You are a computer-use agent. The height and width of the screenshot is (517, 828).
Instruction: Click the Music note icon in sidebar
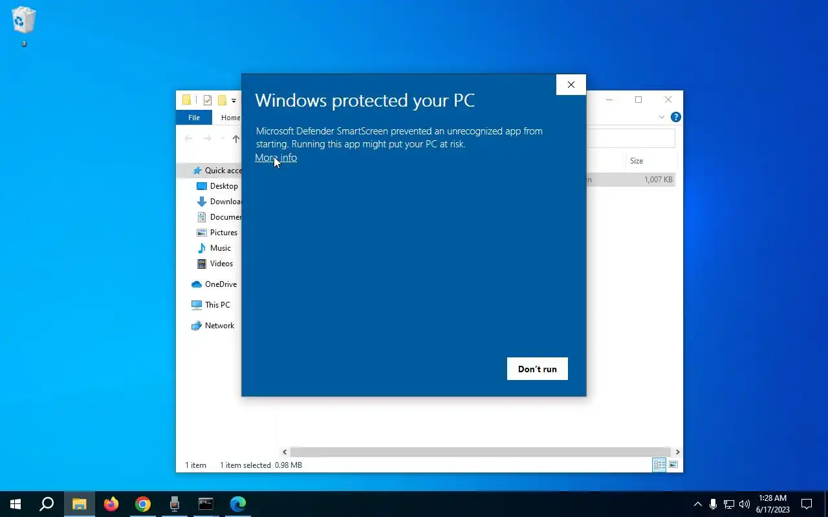202,248
